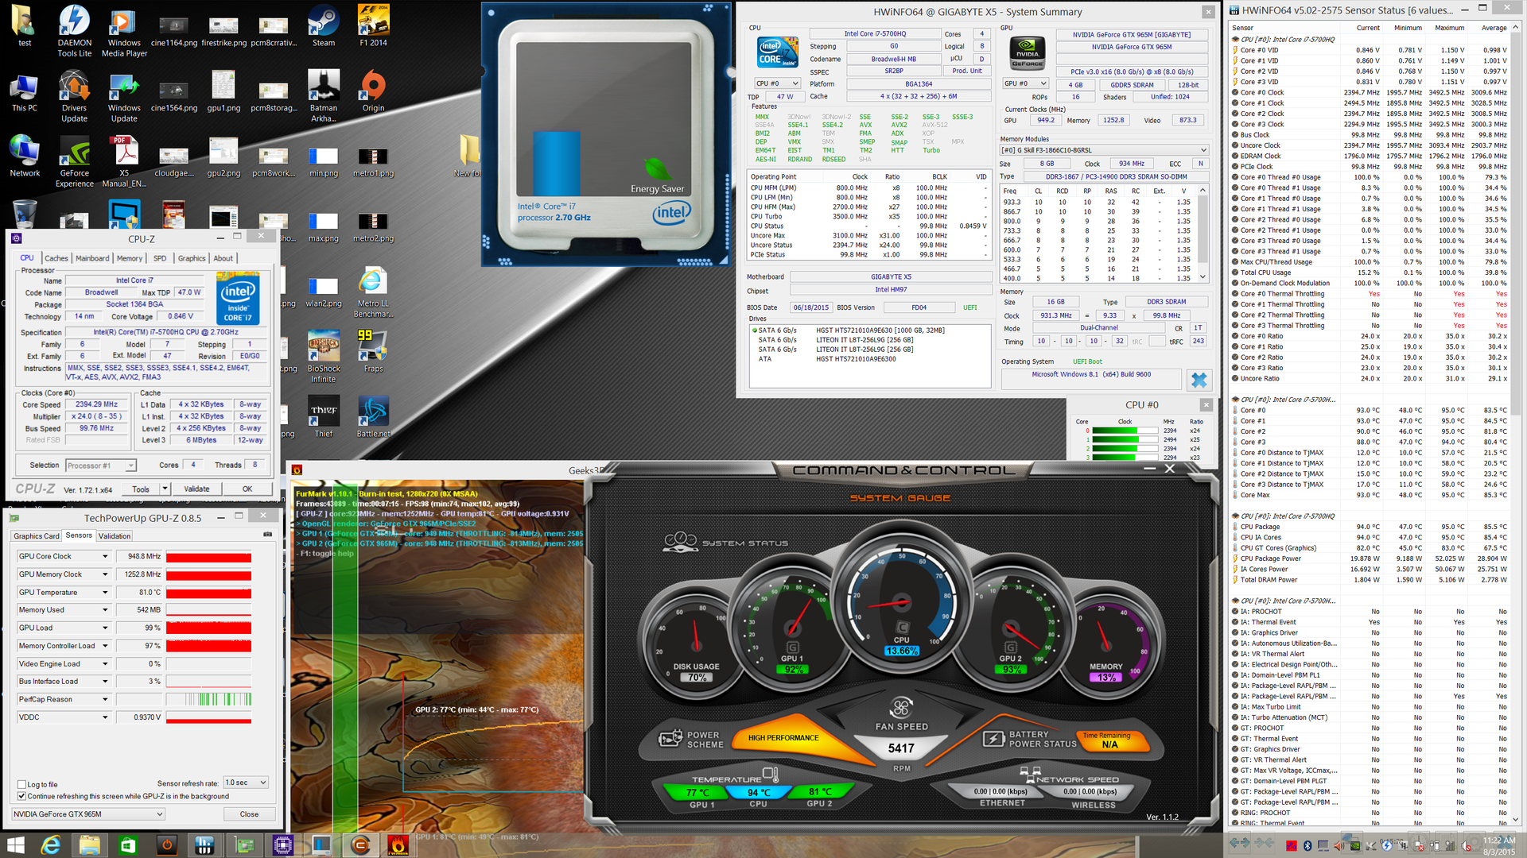Image resolution: width=1527 pixels, height=858 pixels.
Task: Open the Sensor refresh rate dropdown
Action: (x=246, y=783)
